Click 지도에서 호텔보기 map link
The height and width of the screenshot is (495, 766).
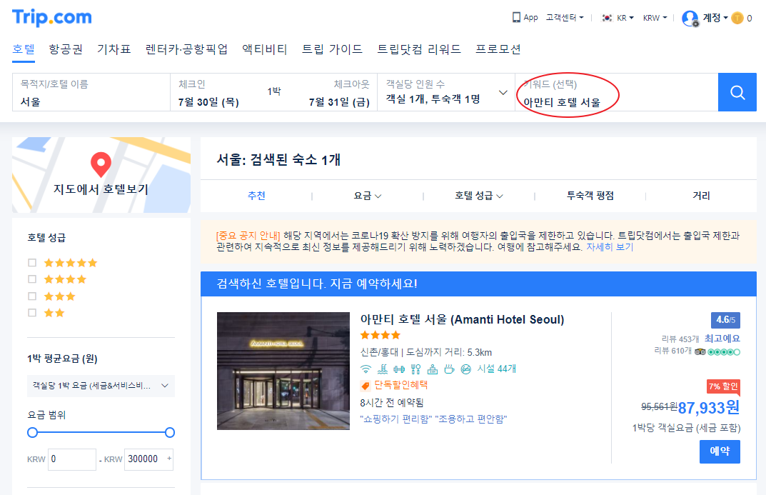point(101,189)
